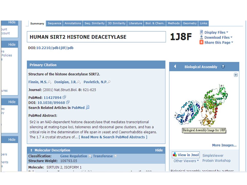Open the Links tab
The width and height of the screenshot is (247, 185).
(204, 23)
